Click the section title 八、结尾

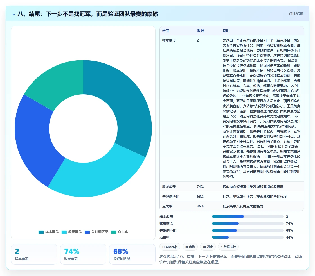88,14
